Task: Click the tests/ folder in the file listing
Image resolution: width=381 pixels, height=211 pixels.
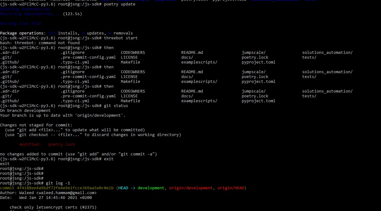Action: tap(309, 57)
